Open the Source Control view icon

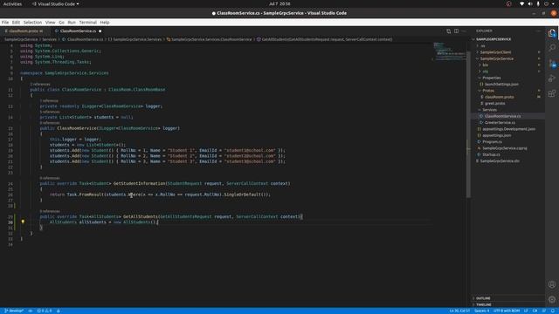click(x=552, y=64)
